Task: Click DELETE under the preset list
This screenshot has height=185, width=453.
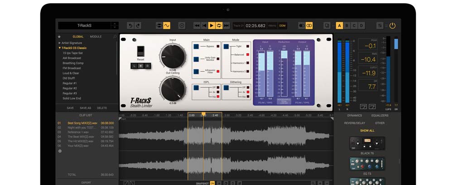Action: [x=101, y=108]
